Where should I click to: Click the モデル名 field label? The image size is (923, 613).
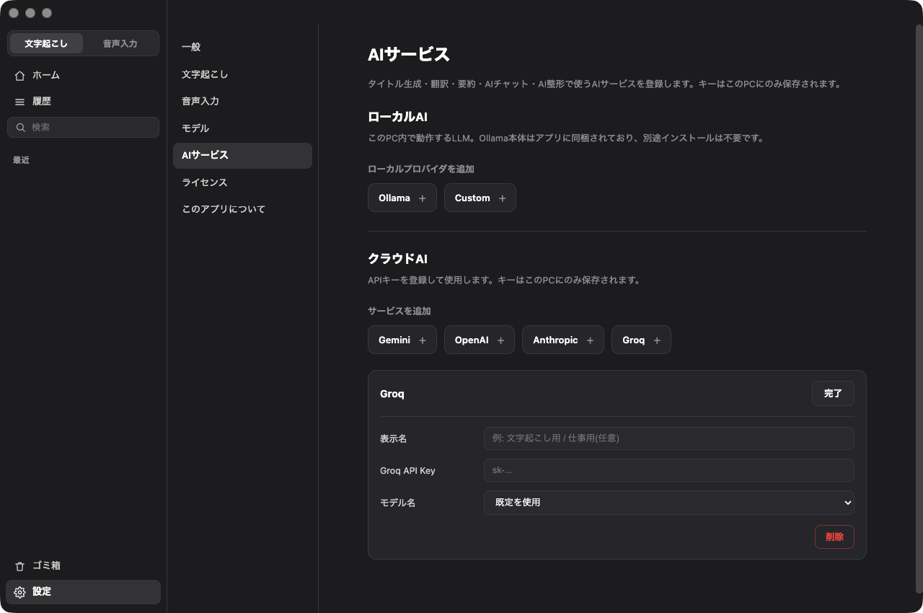(397, 503)
